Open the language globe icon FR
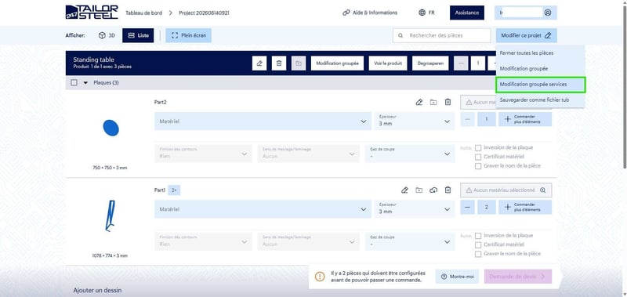This screenshot has height=297, width=627. pos(426,13)
